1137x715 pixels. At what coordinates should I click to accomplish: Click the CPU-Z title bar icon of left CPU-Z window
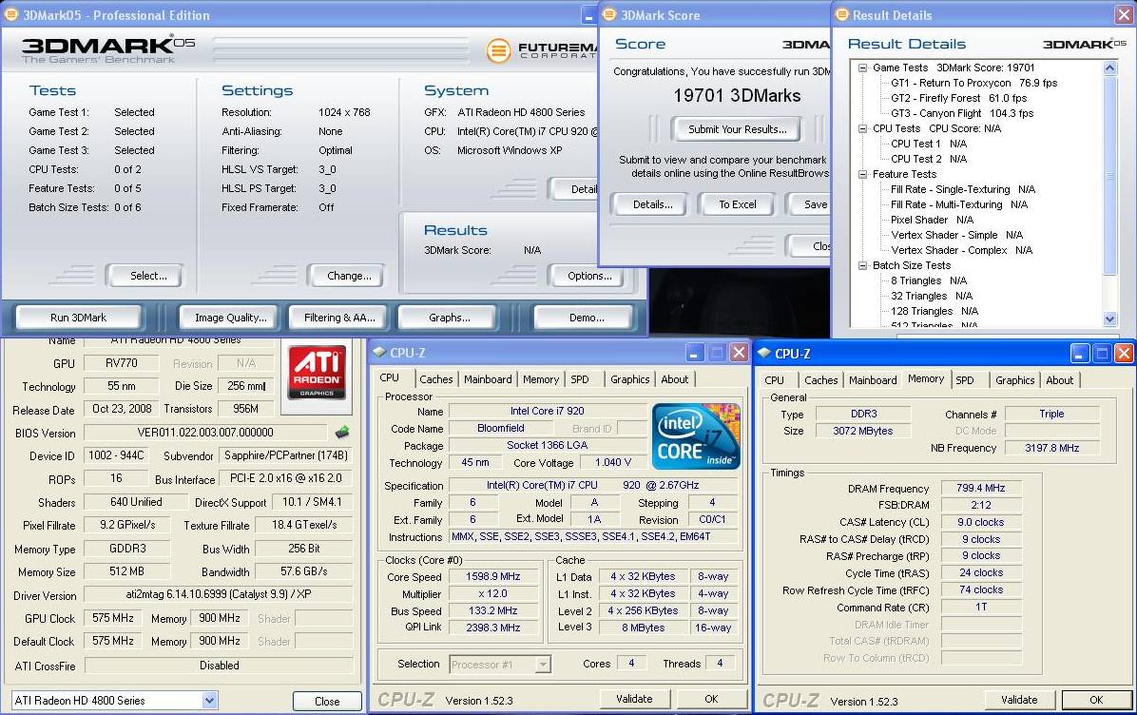[379, 353]
